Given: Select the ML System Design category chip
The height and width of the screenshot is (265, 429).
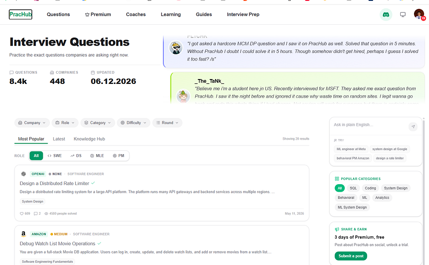Looking at the screenshot, I should click(352, 207).
